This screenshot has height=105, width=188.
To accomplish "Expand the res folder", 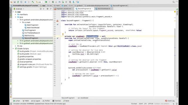I will tap(16, 46).
